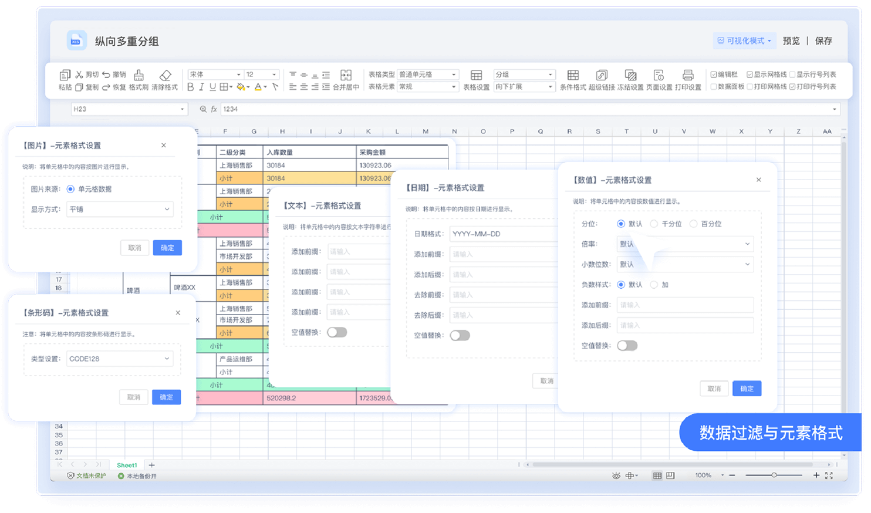
Task: Open 冻结设置 freeze settings
Action: (630, 75)
